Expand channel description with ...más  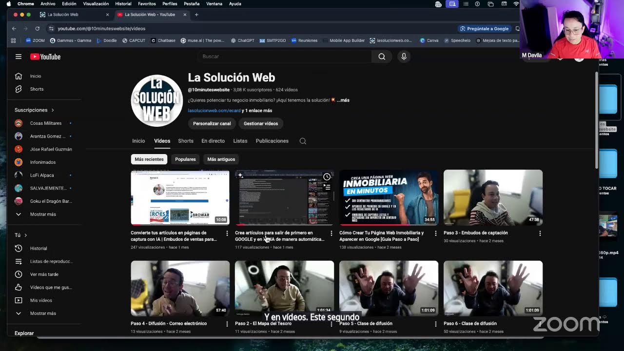click(343, 100)
